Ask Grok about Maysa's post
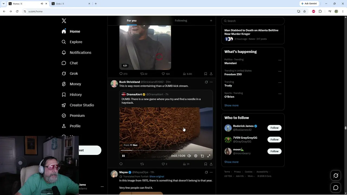347x195 pixels. pyautogui.click(x=206, y=172)
